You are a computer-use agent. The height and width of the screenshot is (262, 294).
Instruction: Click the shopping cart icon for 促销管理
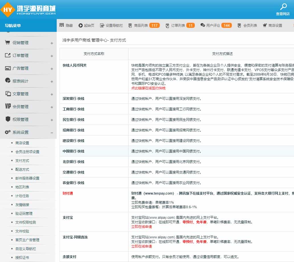7,42
